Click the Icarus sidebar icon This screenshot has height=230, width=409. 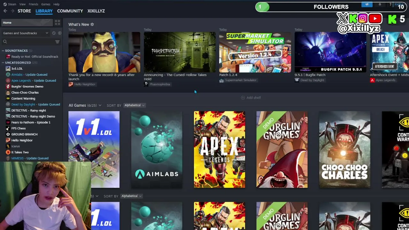[8, 146]
